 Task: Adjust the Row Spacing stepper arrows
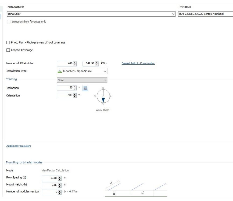(60, 178)
